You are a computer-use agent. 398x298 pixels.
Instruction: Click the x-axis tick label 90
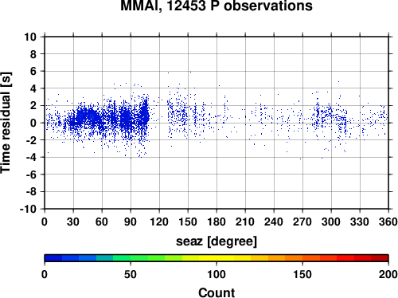[131, 222]
